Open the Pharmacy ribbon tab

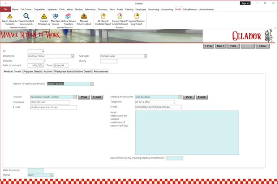point(102,10)
